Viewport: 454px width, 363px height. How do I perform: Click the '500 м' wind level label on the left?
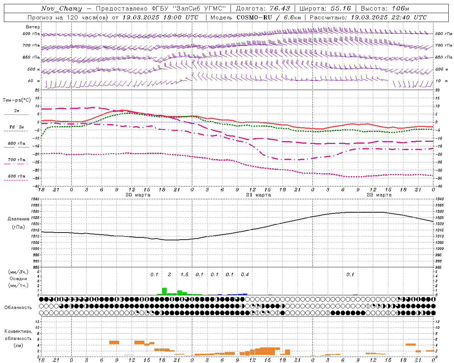[34, 69]
